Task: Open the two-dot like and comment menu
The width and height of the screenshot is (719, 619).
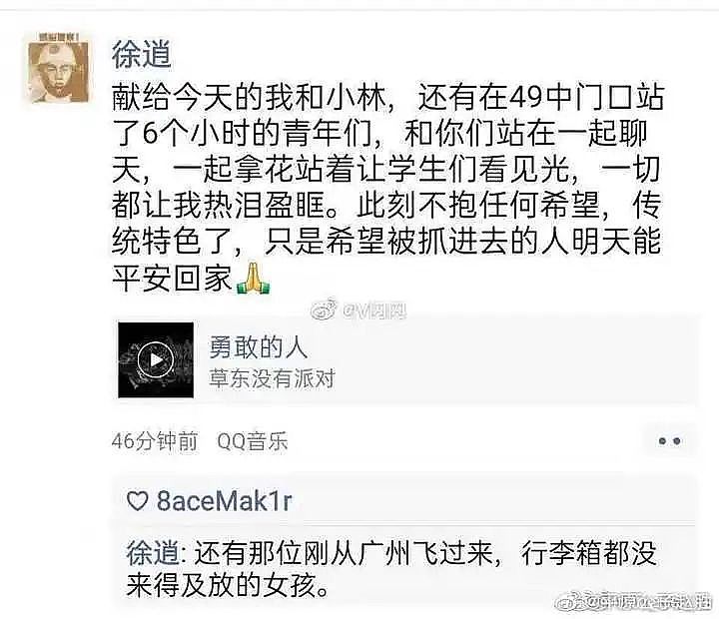Action: pos(669,441)
